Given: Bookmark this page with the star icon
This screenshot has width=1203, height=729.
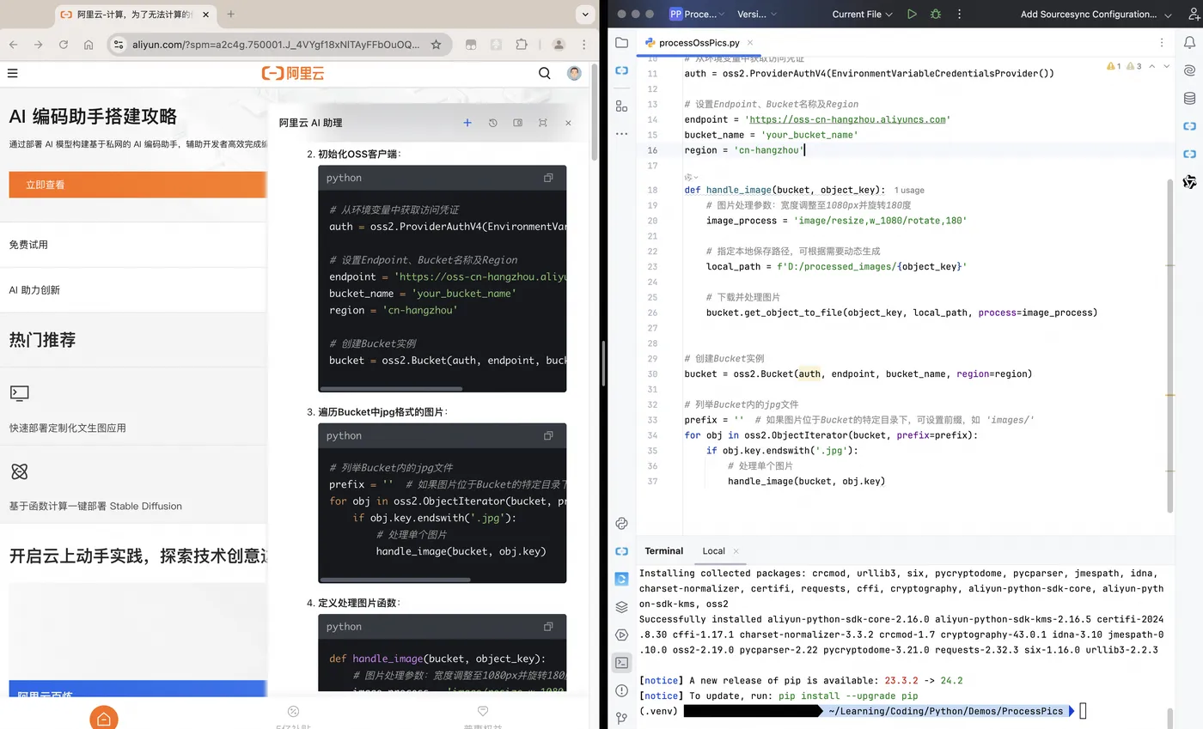Looking at the screenshot, I should point(436,45).
